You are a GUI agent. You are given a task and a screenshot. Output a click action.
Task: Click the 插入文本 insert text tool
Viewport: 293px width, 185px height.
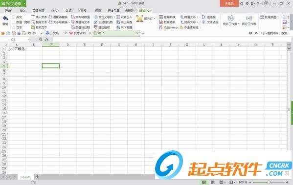click(39, 17)
